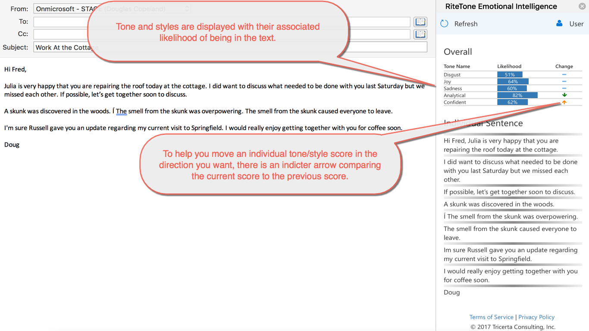Select the 'Doug' entry in sentence panel
This screenshot has height=331, width=589.
pyautogui.click(x=452, y=292)
